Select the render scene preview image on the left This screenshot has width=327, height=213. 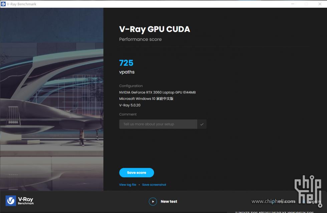coord(52,100)
